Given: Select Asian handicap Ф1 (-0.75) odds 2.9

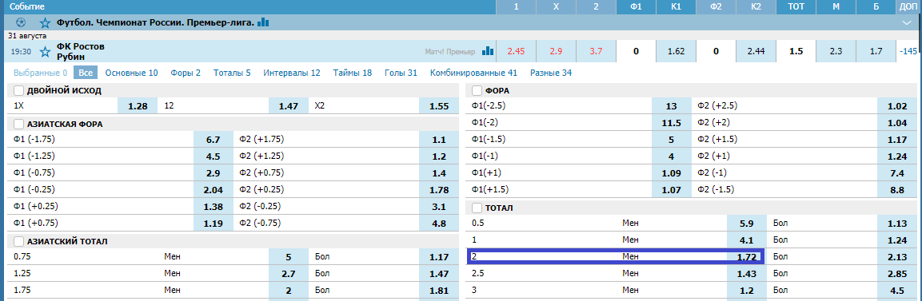Looking at the screenshot, I should (x=213, y=173).
